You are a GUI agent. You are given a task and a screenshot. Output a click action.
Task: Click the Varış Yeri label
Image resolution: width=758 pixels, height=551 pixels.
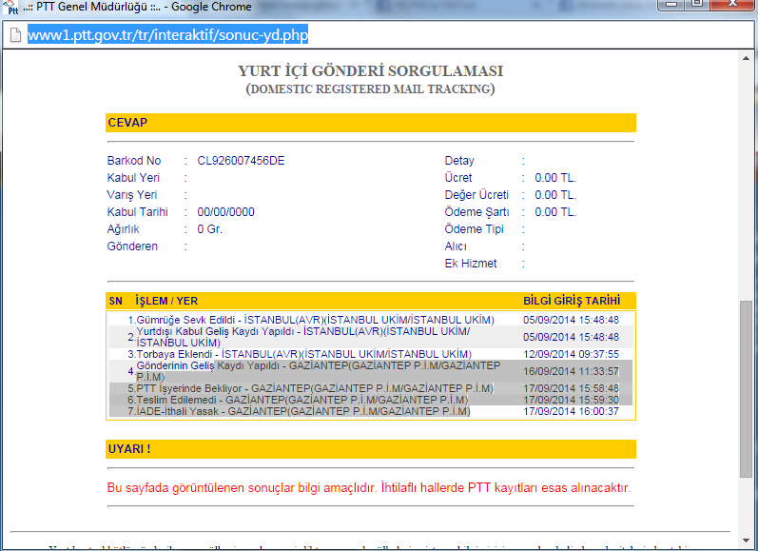pos(132,195)
